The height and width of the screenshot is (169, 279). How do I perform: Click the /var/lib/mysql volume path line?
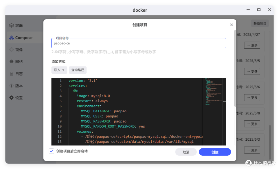point(137,142)
